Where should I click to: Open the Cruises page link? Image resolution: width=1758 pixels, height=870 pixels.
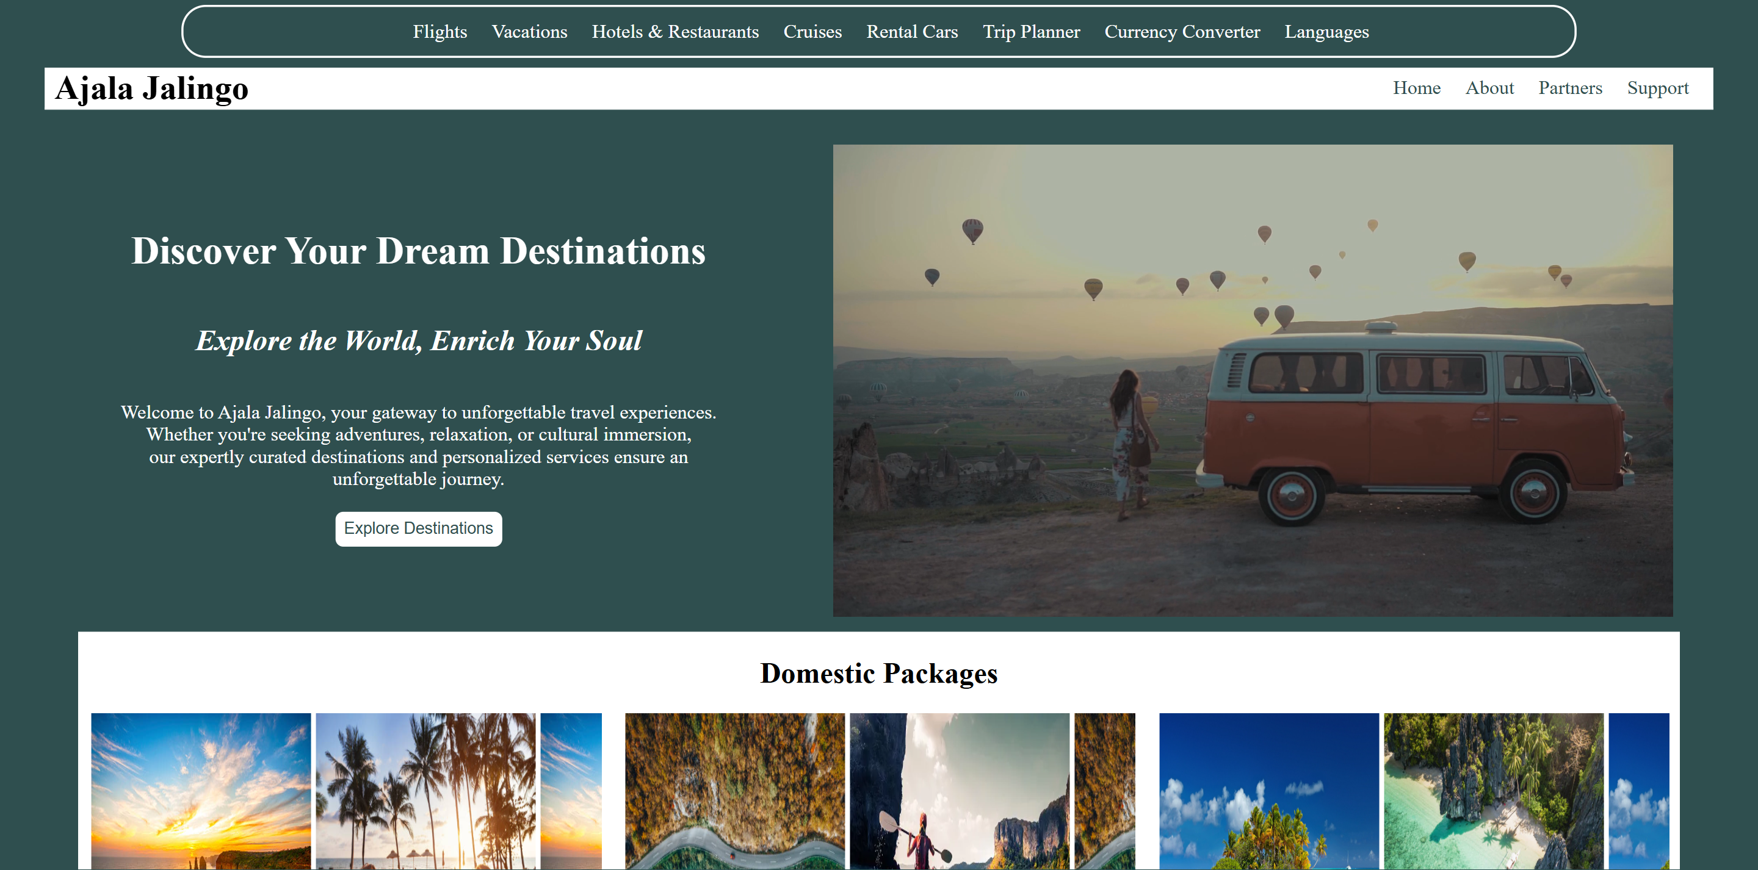(x=812, y=32)
